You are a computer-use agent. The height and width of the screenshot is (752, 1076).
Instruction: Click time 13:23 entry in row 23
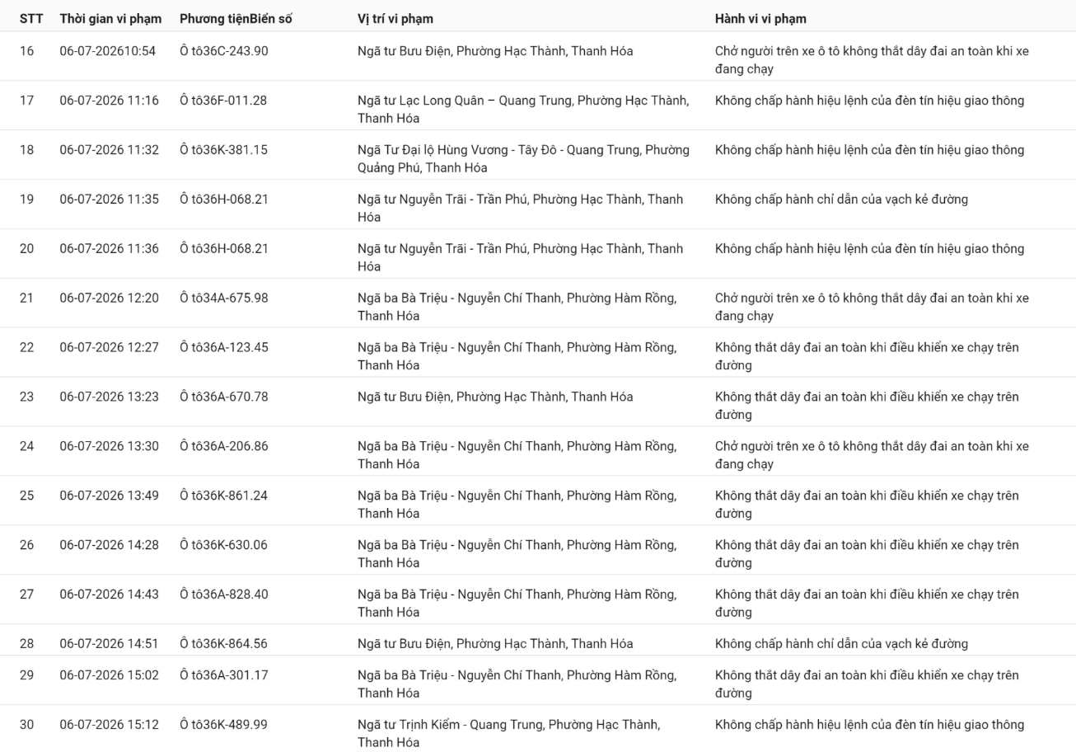click(110, 397)
